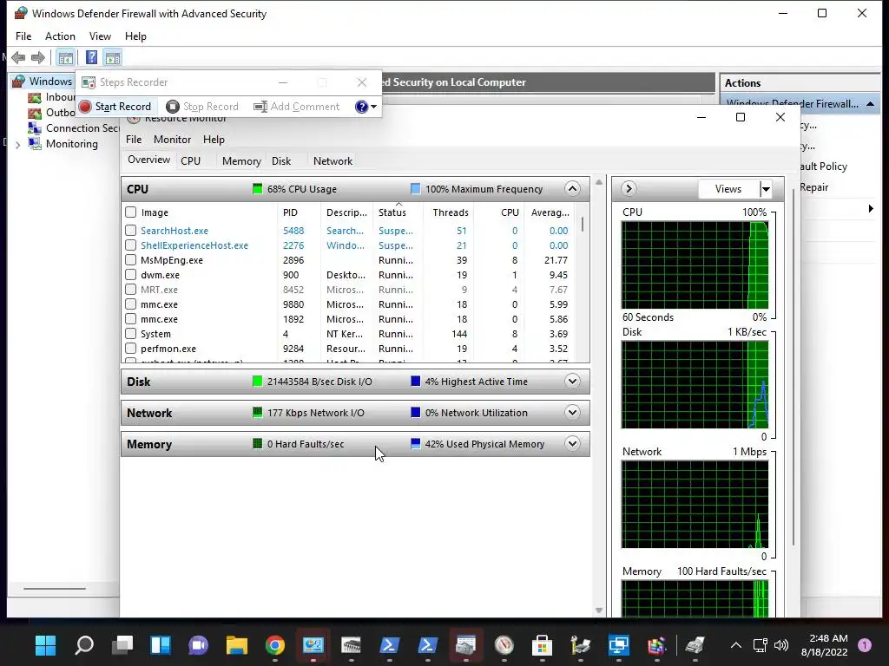
Task: Click the Forward arrow in Firewall toolbar
Action: coord(38,57)
